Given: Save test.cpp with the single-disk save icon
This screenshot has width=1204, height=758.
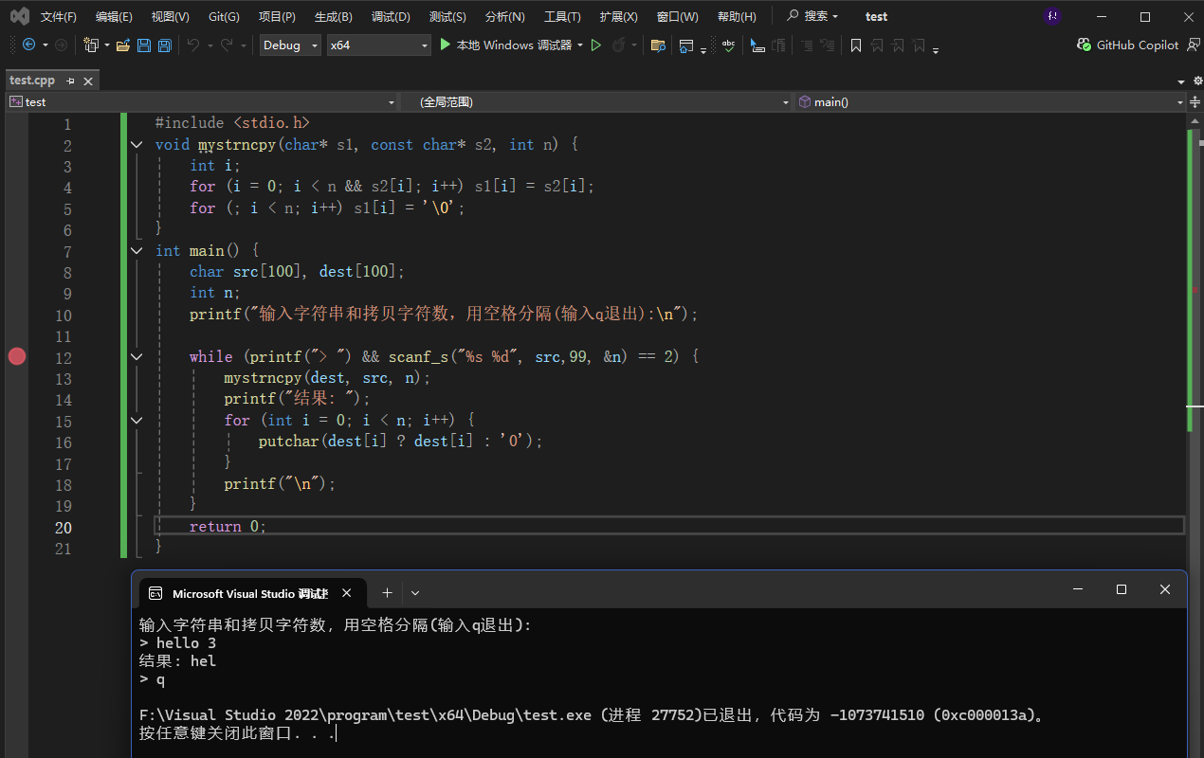Looking at the screenshot, I should pos(144,45).
